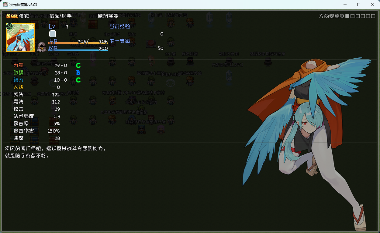Viewport: 380px width, 233px height.
Task: Click the strength value 14+0
Action: tap(61, 65)
